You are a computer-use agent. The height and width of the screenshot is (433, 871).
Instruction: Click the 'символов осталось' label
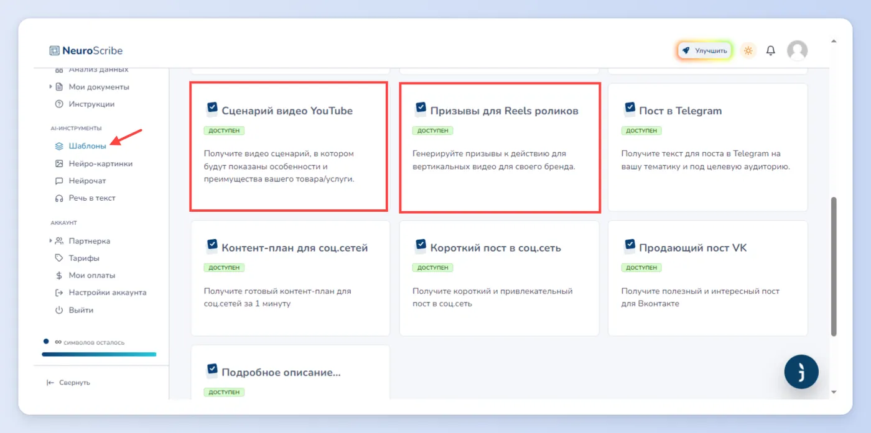(94, 342)
